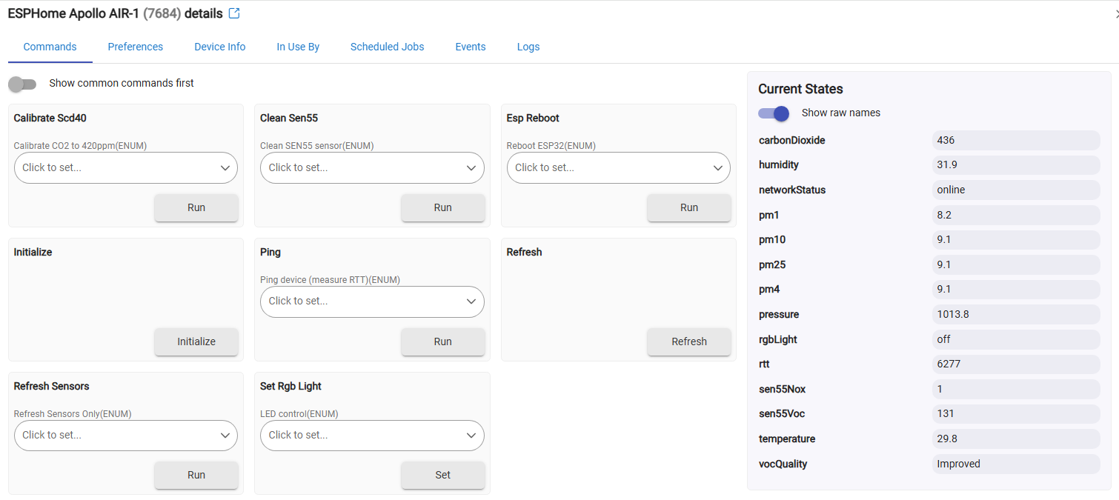Open the Device Info tab

(x=220, y=47)
